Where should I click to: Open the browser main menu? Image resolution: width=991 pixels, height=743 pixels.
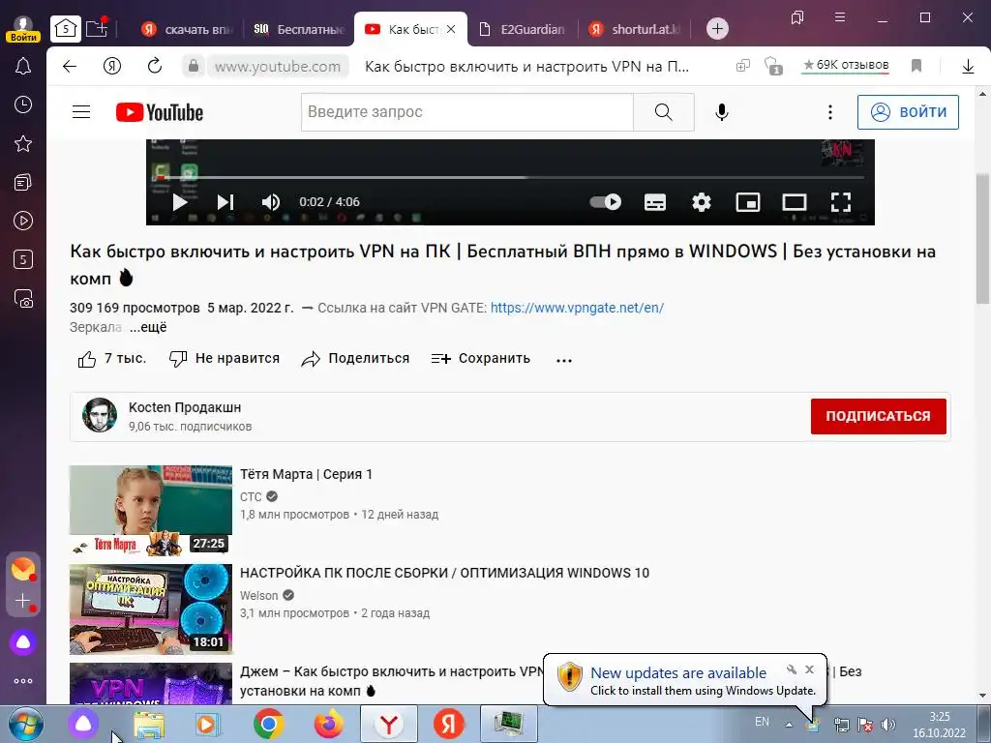coord(839,17)
